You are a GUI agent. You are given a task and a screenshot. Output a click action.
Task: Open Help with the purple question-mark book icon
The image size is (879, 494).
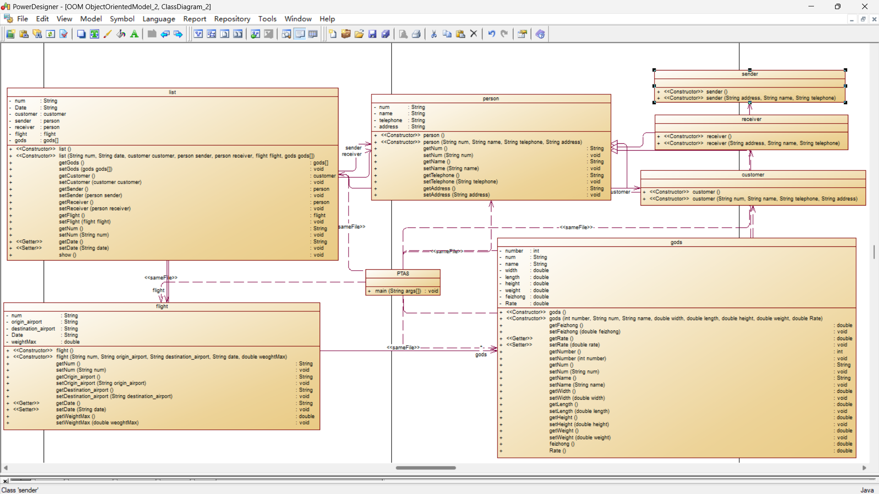[x=540, y=34]
